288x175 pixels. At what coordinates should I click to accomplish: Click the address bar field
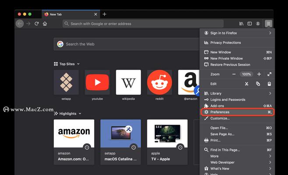[143, 24]
